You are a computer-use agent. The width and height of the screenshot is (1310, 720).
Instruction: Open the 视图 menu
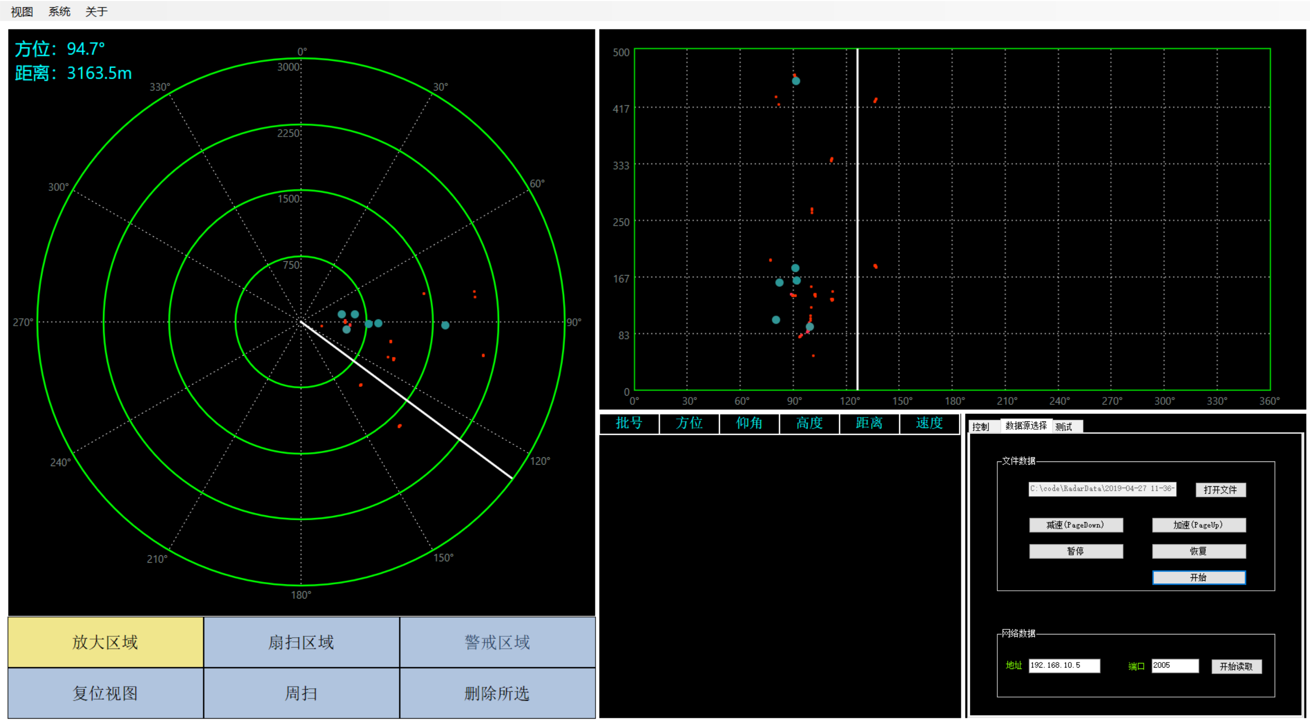[x=22, y=11]
